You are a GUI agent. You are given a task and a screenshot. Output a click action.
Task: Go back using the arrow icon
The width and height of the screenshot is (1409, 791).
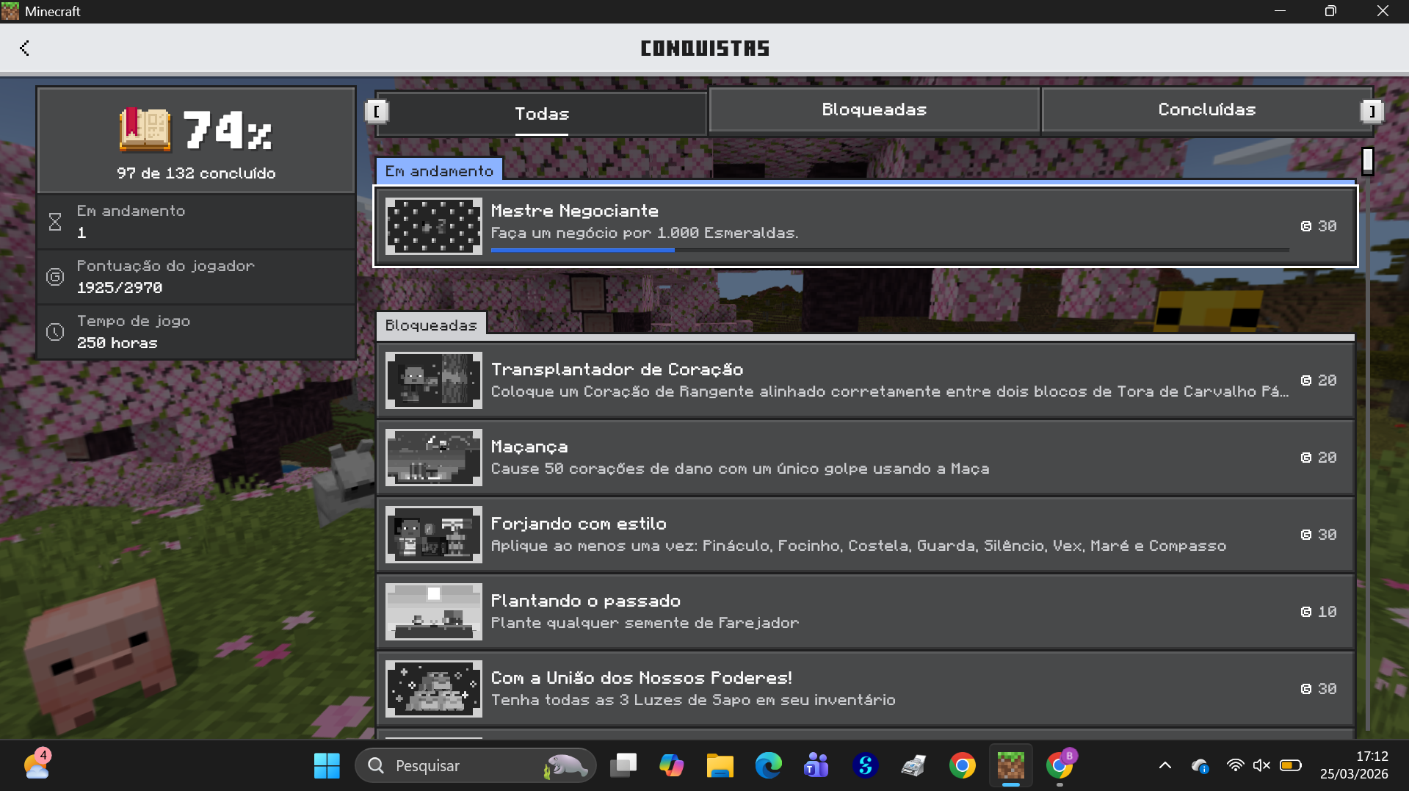tap(24, 48)
